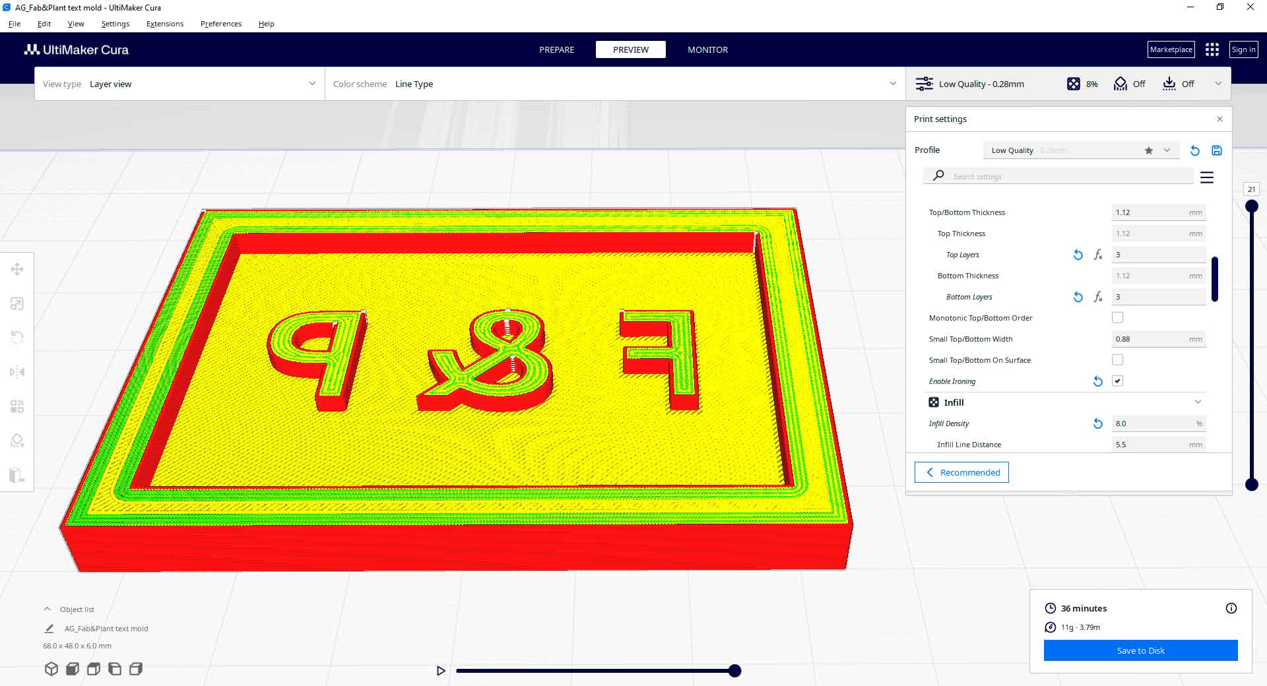Click Save to Disk
Viewport: 1267px width, 686px height.
pos(1140,650)
